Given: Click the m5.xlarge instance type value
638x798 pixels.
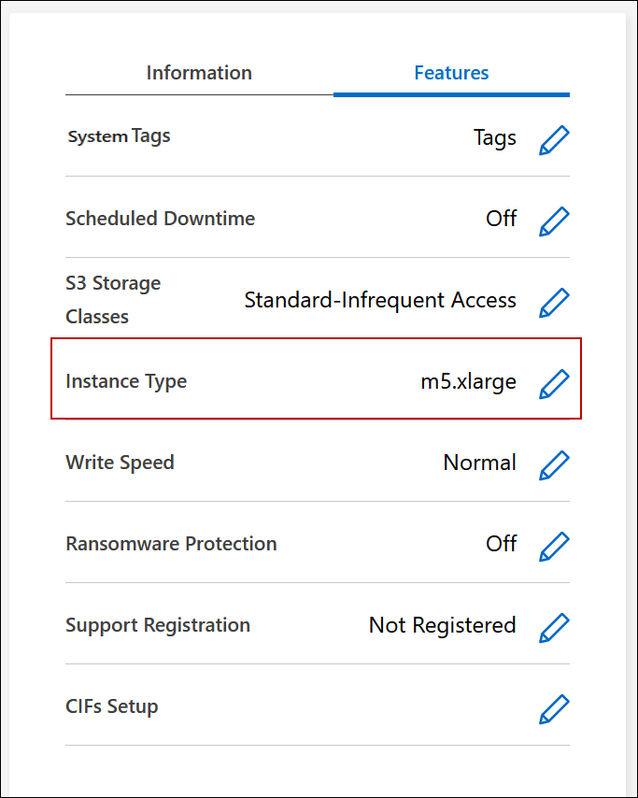Looking at the screenshot, I should click(x=468, y=381).
